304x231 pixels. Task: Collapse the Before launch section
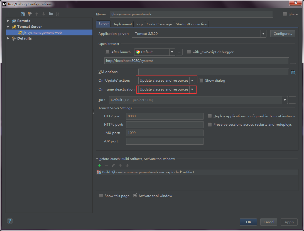(97, 159)
